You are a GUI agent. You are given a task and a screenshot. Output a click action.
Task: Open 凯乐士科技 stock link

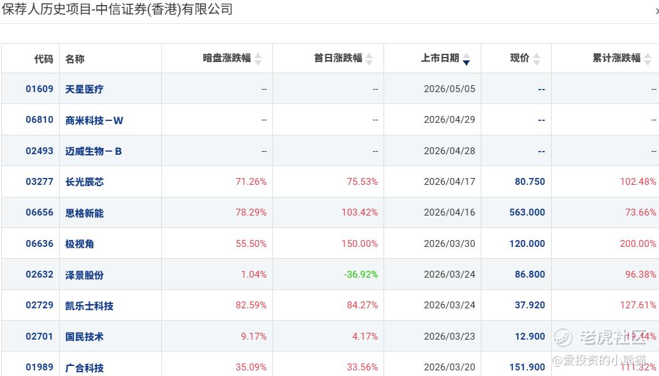coord(89,306)
